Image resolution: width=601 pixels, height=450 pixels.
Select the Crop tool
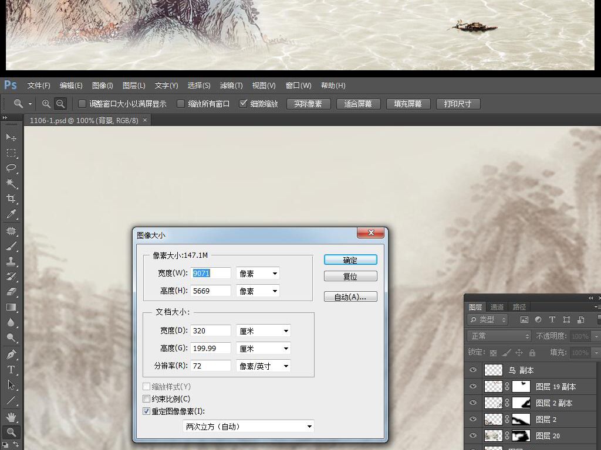pos(11,199)
